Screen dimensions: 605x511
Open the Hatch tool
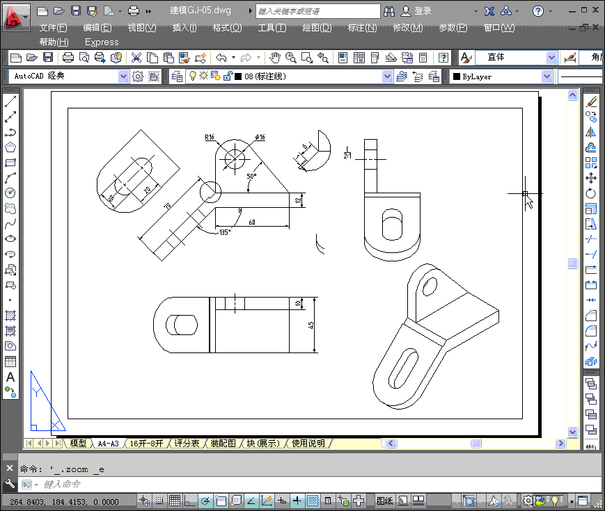[10, 316]
